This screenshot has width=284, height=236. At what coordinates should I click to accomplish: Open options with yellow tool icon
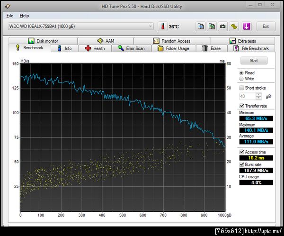(x=234, y=27)
